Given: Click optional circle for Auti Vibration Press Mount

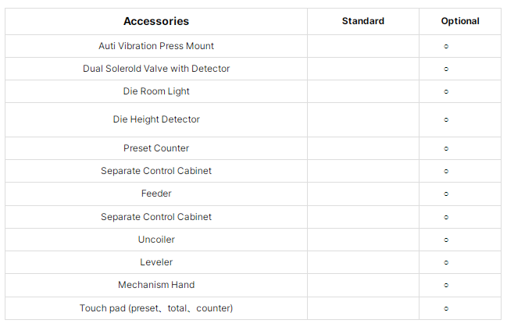Looking at the screenshot, I should click(x=446, y=47).
